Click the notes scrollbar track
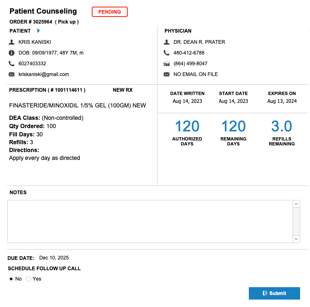Viewport: 310px width, 307px height. click(296, 221)
